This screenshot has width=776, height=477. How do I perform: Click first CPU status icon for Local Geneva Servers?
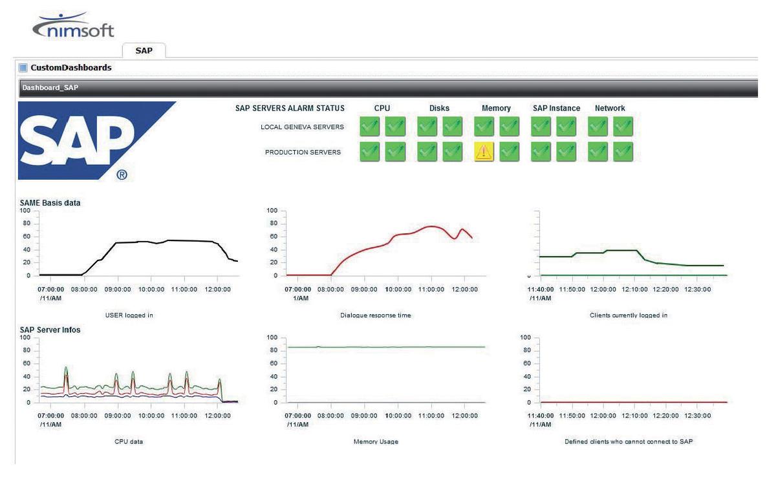tap(370, 127)
